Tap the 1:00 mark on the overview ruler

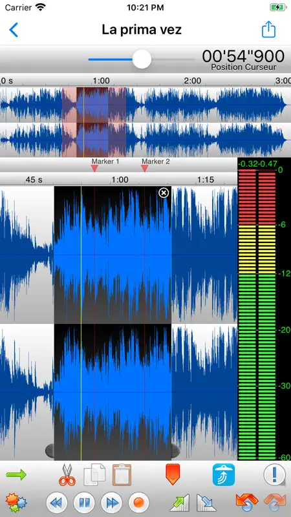coord(101,81)
